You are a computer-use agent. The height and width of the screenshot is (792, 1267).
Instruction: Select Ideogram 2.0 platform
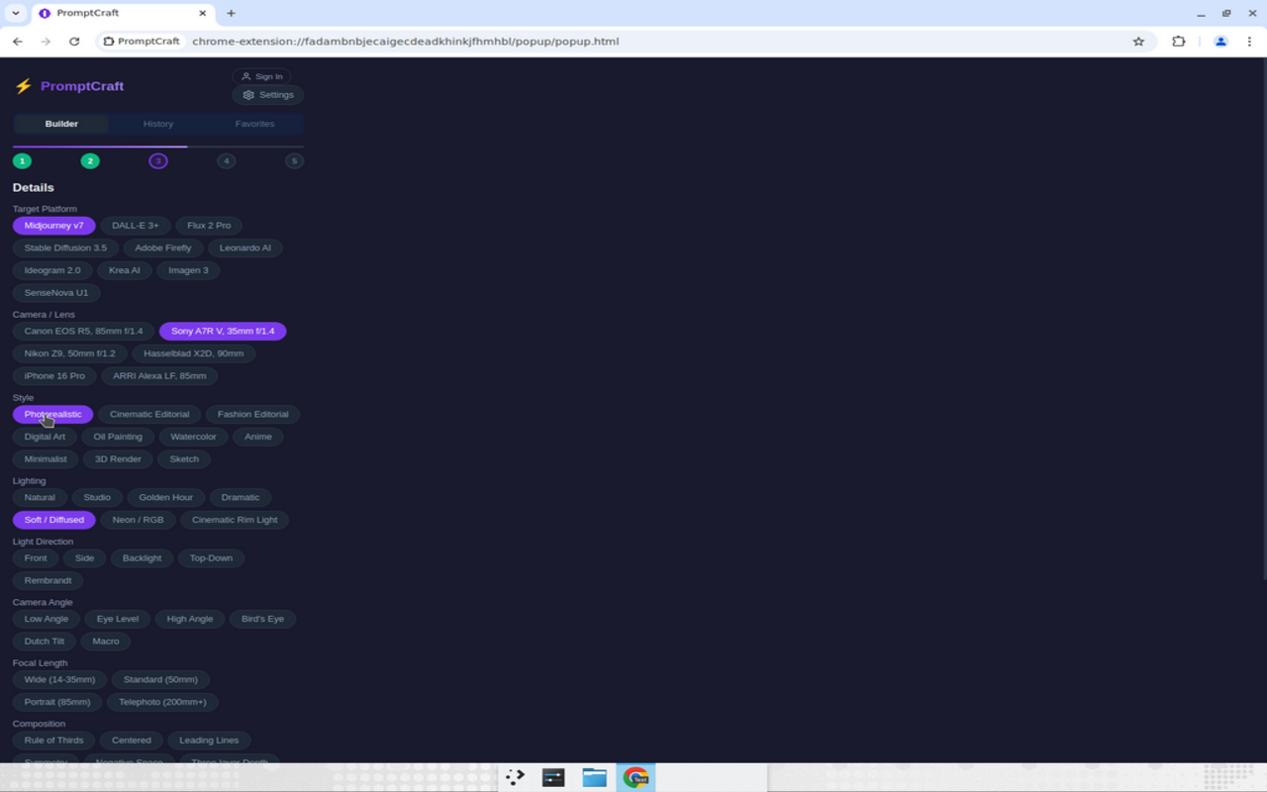click(x=52, y=270)
